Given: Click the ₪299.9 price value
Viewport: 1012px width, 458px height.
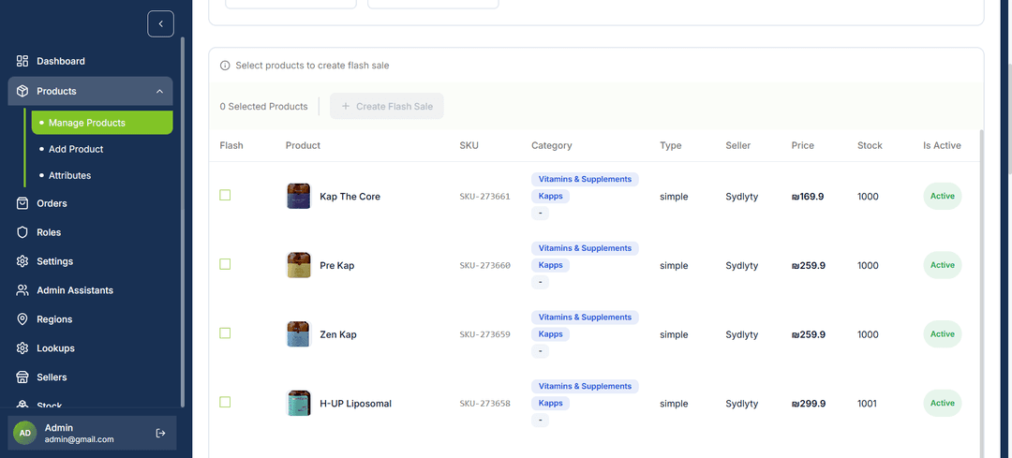Looking at the screenshot, I should [809, 404].
